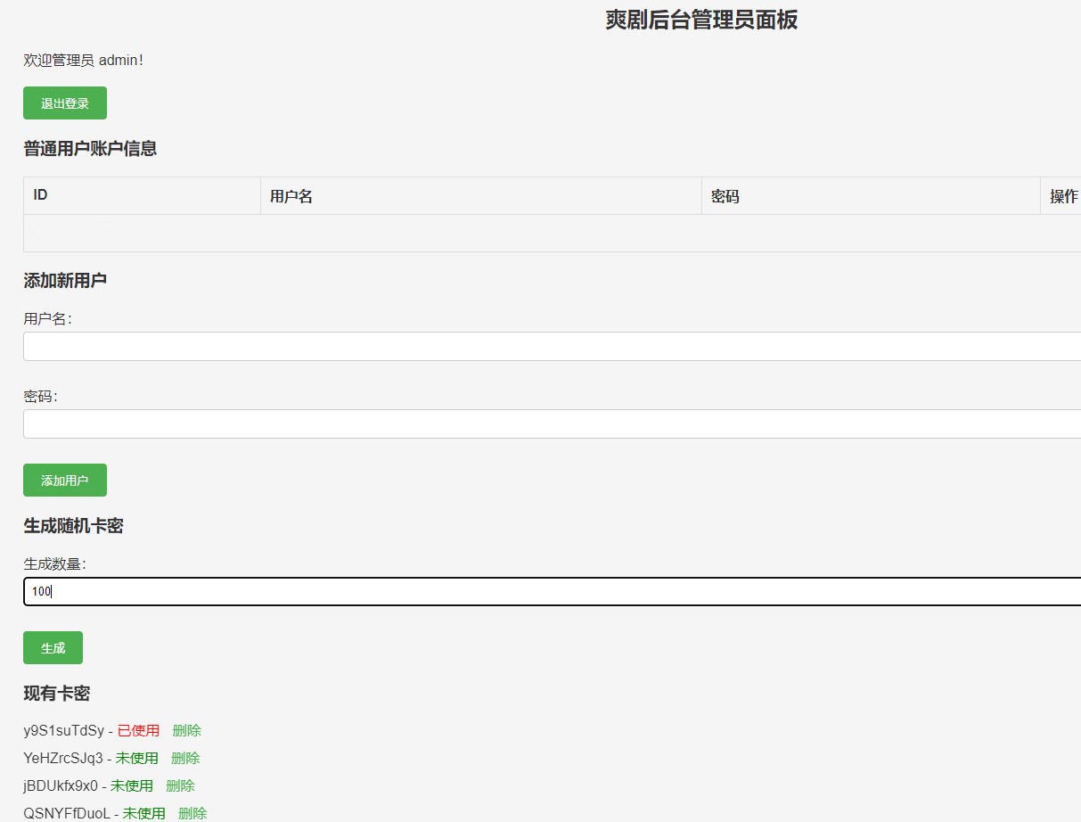Remove card key jBDUkfx9x0 via 删除
This screenshot has width=1081, height=822.
[180, 785]
